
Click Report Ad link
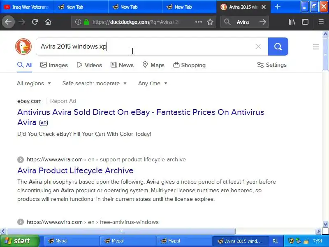click(x=63, y=101)
